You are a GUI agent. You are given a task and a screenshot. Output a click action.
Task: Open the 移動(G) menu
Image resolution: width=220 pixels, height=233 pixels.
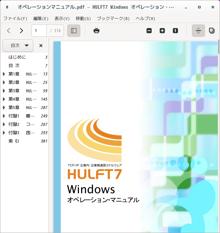pos(83,19)
